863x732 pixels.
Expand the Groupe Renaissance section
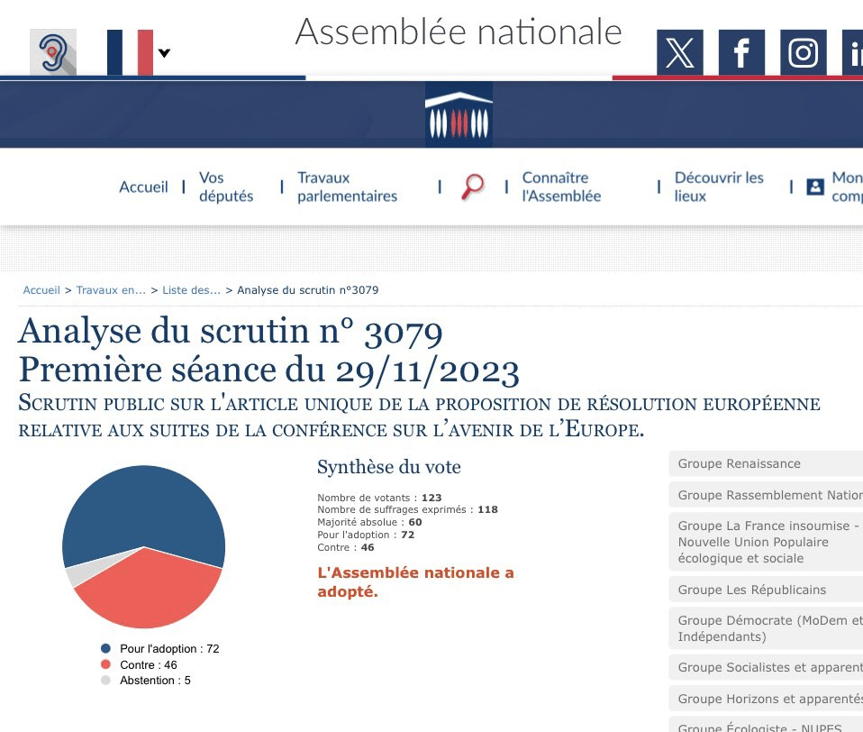pyautogui.click(x=765, y=463)
